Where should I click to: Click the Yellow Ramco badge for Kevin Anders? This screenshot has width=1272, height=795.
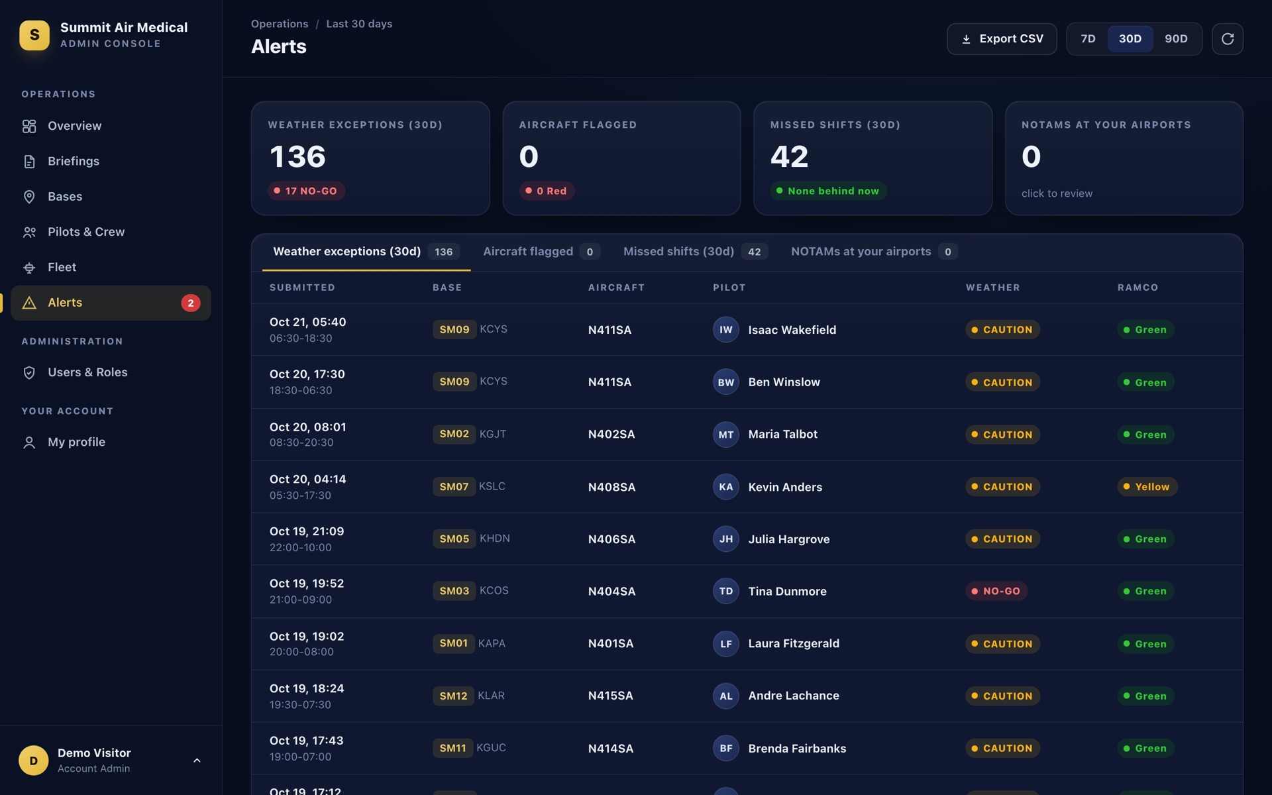pyautogui.click(x=1147, y=487)
